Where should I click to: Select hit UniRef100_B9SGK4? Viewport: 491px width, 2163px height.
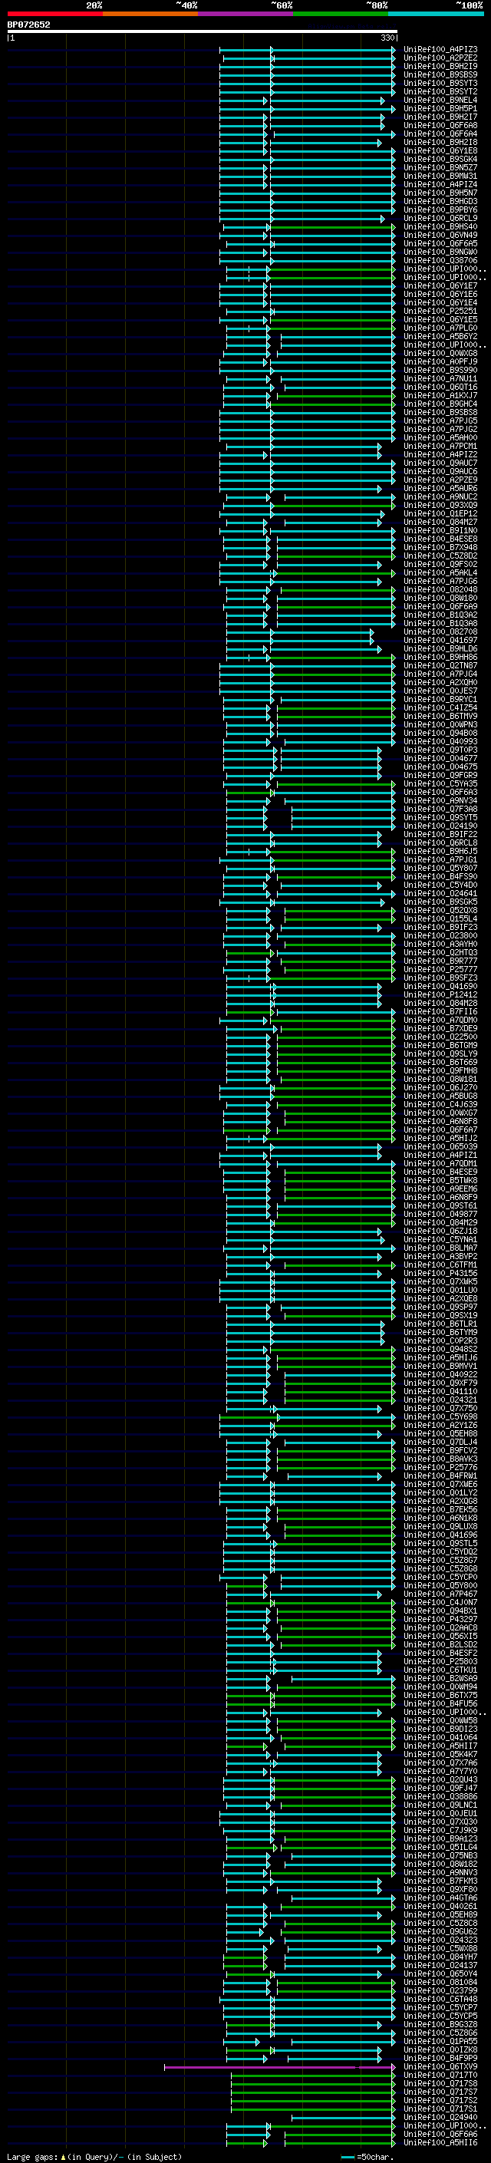click(440, 159)
